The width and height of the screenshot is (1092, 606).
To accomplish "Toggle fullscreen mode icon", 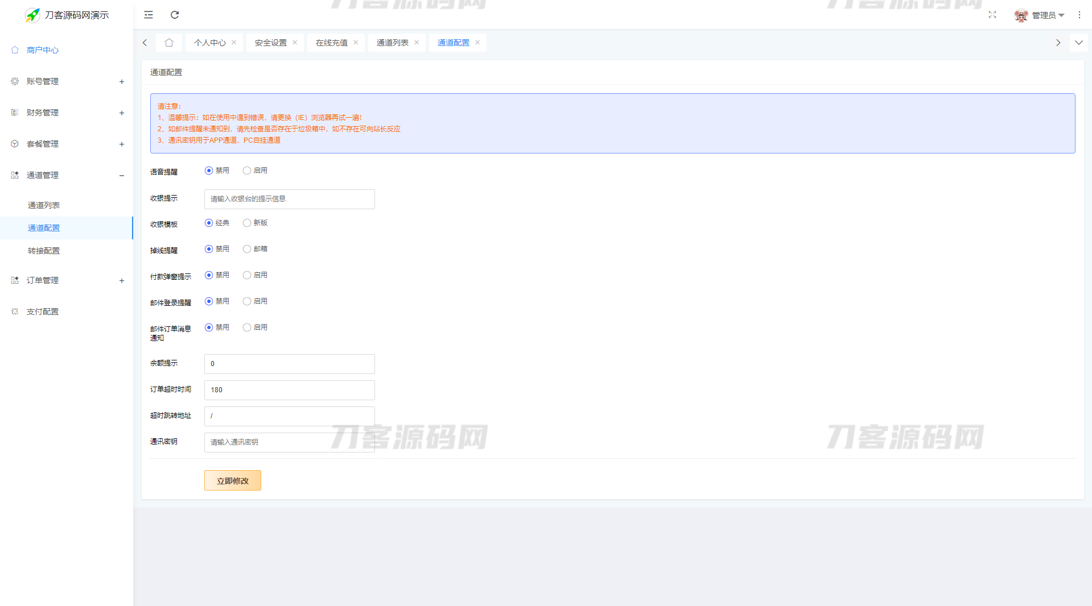I will 992,15.
